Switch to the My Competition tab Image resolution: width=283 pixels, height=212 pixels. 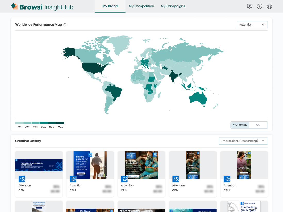click(142, 6)
